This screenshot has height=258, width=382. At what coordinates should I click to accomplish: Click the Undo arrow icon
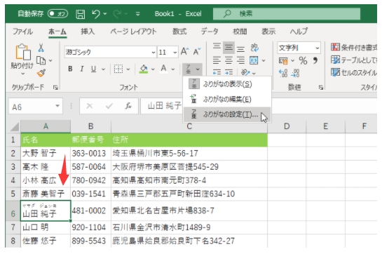point(96,14)
